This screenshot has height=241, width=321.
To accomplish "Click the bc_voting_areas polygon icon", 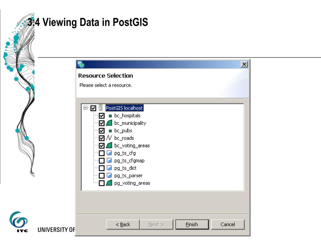I will coord(109,145).
